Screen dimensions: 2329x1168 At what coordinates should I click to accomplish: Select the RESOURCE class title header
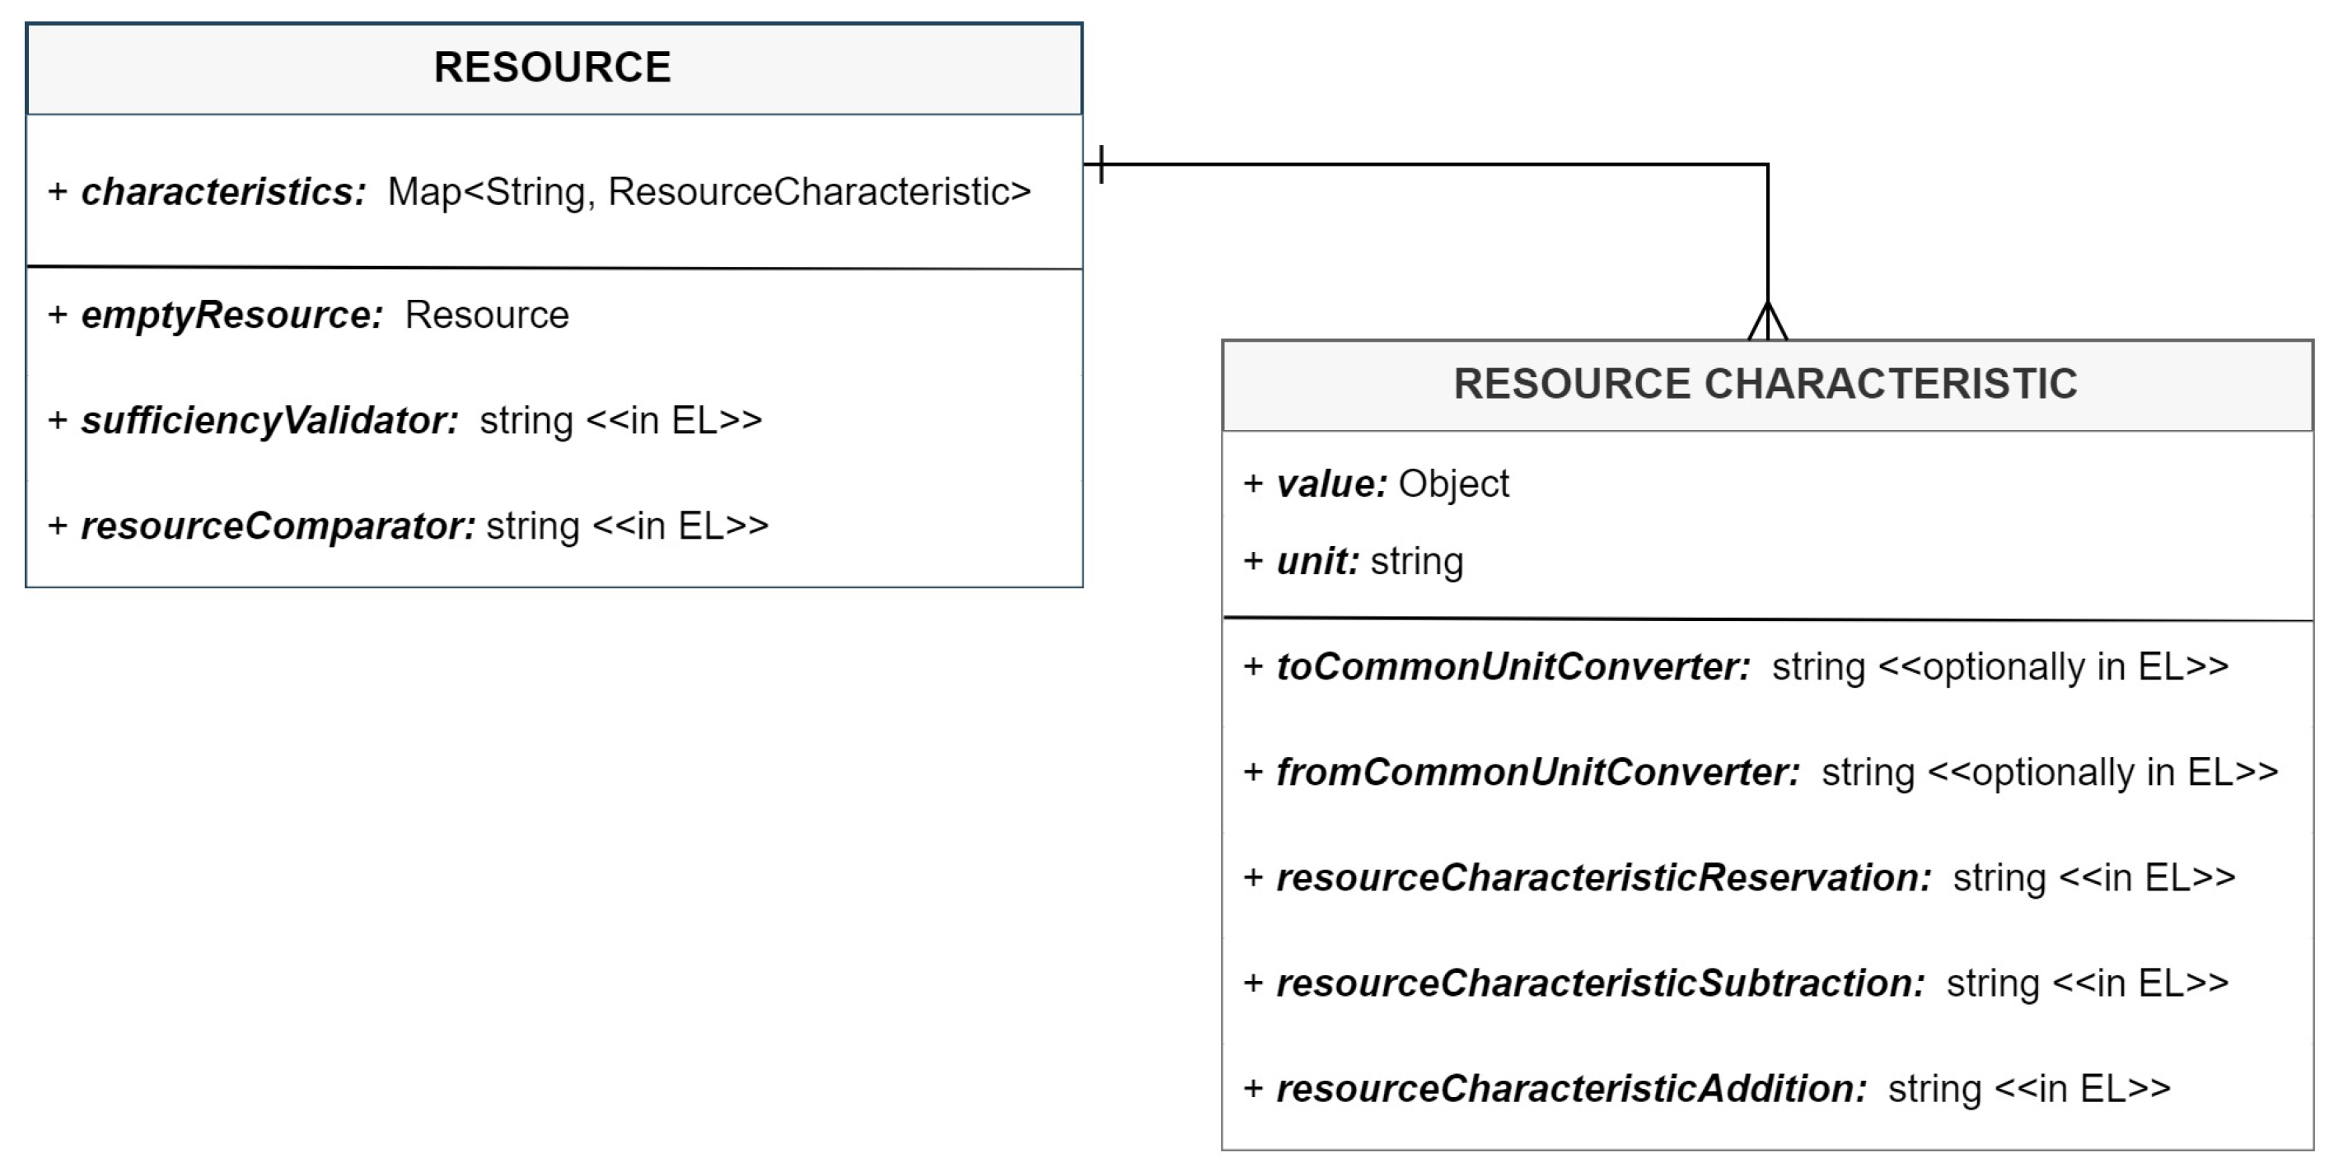point(554,68)
